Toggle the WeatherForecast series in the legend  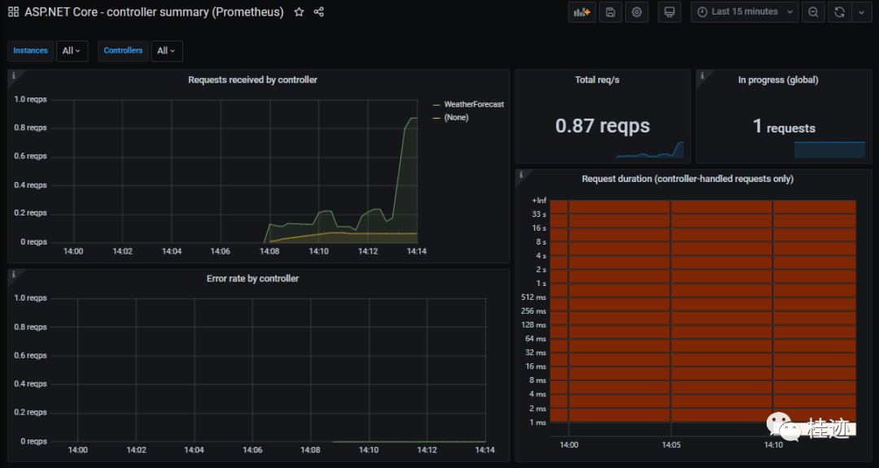[x=474, y=105]
